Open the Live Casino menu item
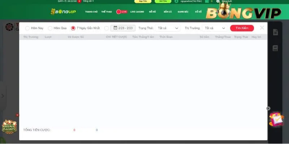Screen dimensions: 289x144 pyautogui.click(x=137, y=12)
